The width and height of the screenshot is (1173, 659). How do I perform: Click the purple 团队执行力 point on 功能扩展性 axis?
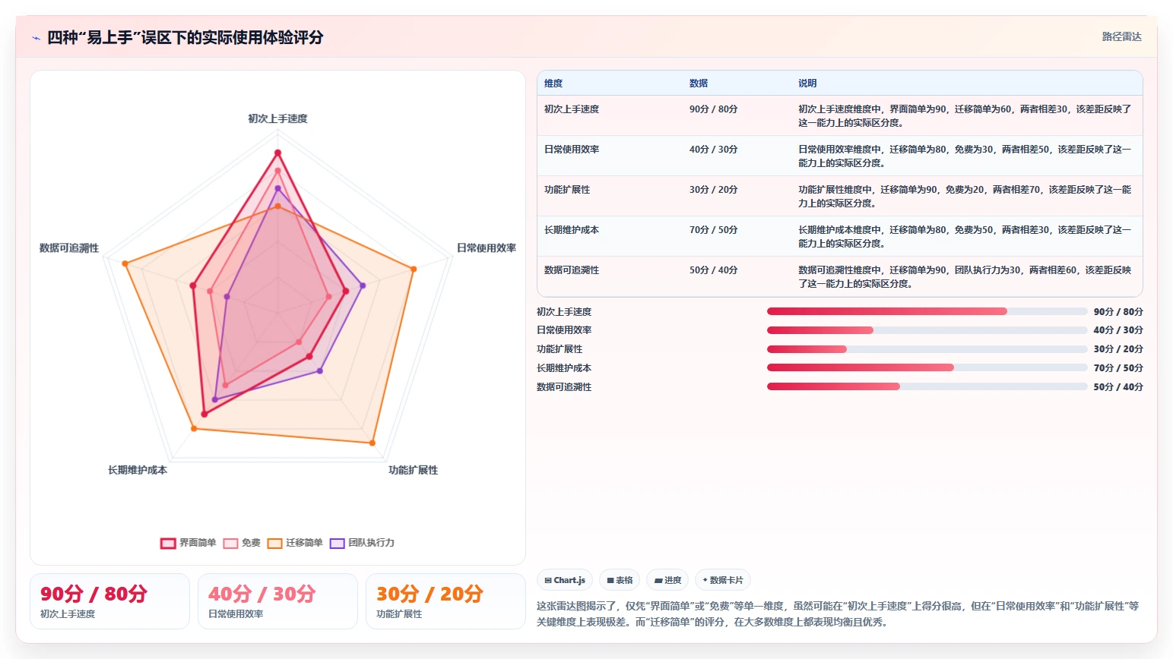tap(319, 370)
